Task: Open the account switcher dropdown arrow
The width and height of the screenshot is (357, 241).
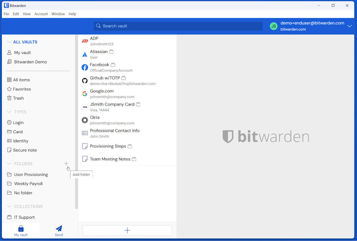Action: (349, 26)
